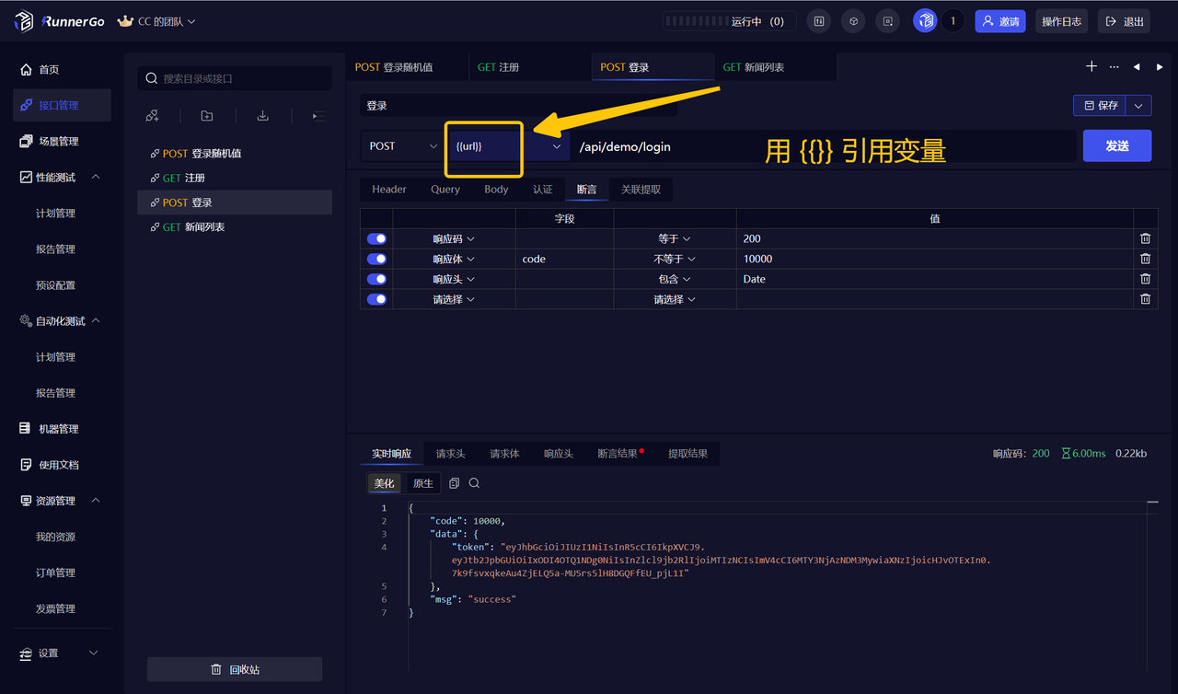1178x694 pixels.
Task: Search within the response body
Action: [x=474, y=482]
